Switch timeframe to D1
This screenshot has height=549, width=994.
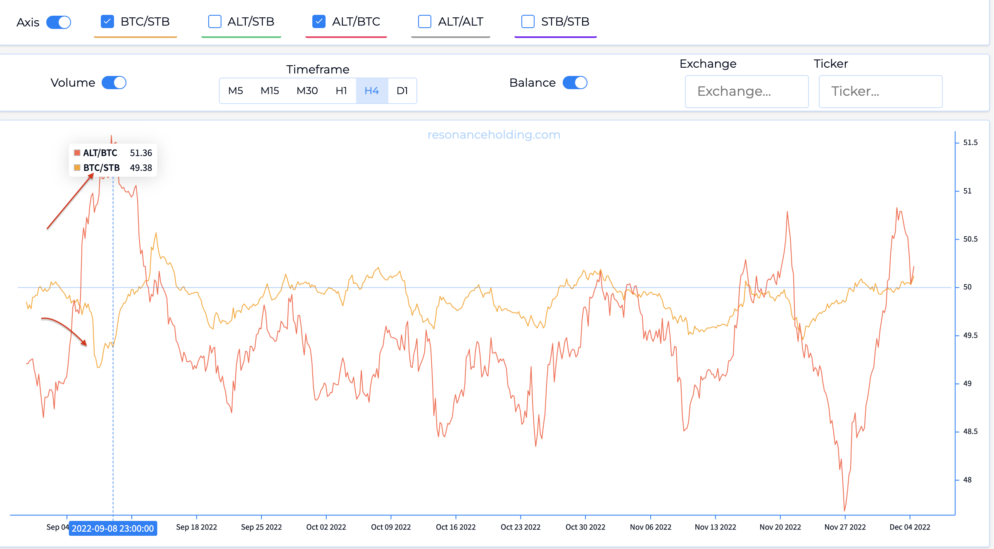coord(402,91)
